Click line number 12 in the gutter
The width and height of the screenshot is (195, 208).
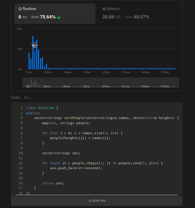pos(21,163)
